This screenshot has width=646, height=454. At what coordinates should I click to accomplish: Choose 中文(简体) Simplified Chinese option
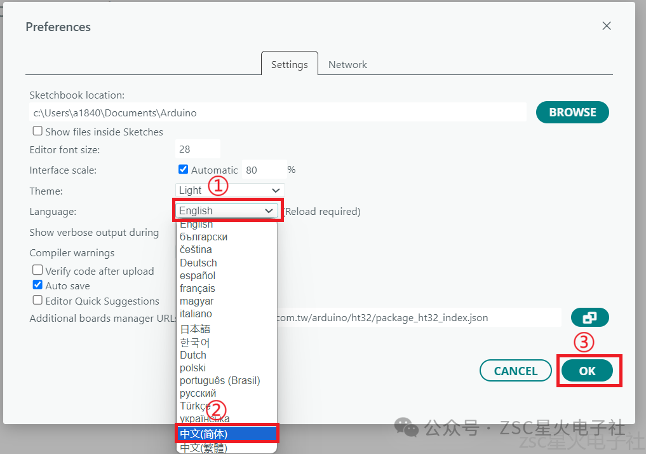[227, 434]
